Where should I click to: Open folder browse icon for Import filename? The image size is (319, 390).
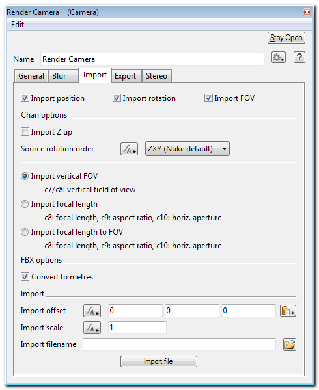click(x=290, y=344)
